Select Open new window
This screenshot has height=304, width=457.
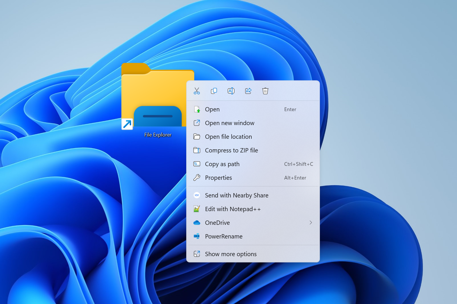pos(230,123)
